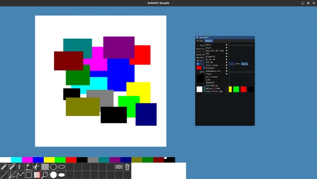Select the straight Line tool

click(x=4, y=175)
